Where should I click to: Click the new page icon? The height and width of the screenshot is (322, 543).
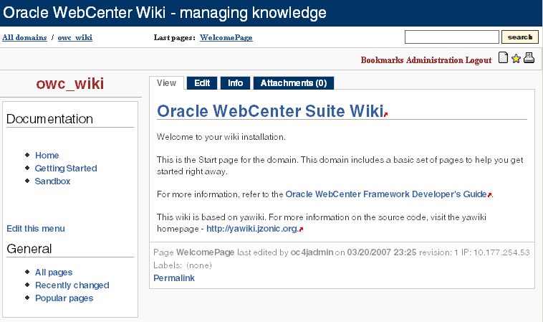[503, 57]
